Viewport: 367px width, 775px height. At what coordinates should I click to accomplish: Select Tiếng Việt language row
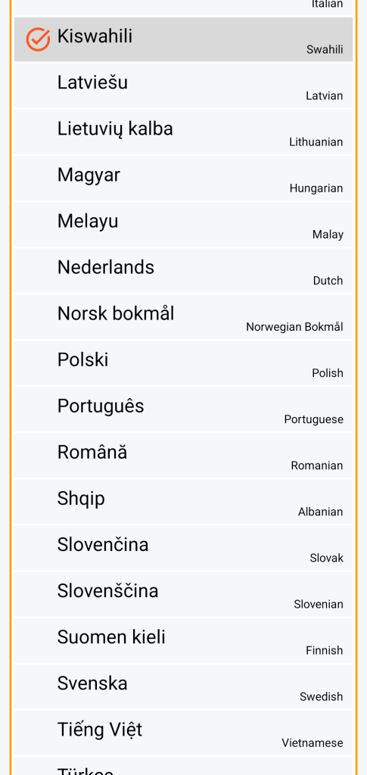tap(183, 733)
